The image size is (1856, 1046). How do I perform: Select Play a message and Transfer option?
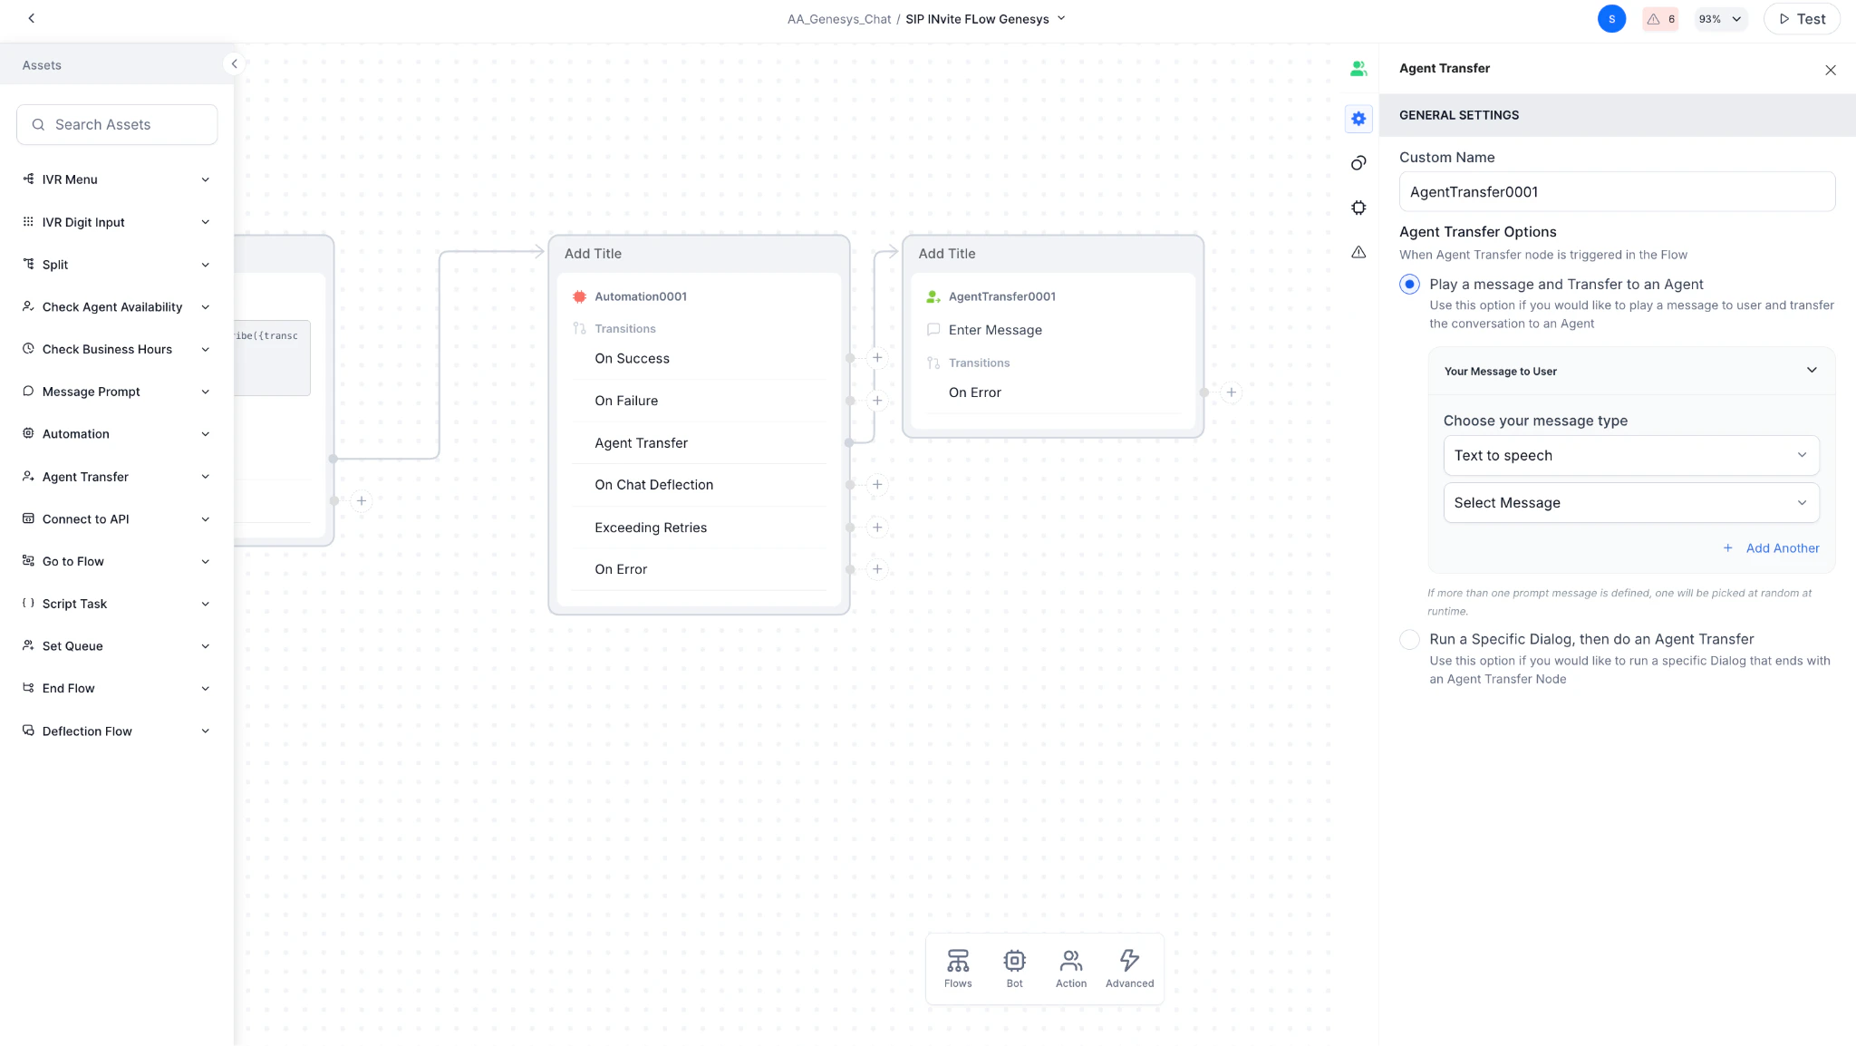[1409, 284]
